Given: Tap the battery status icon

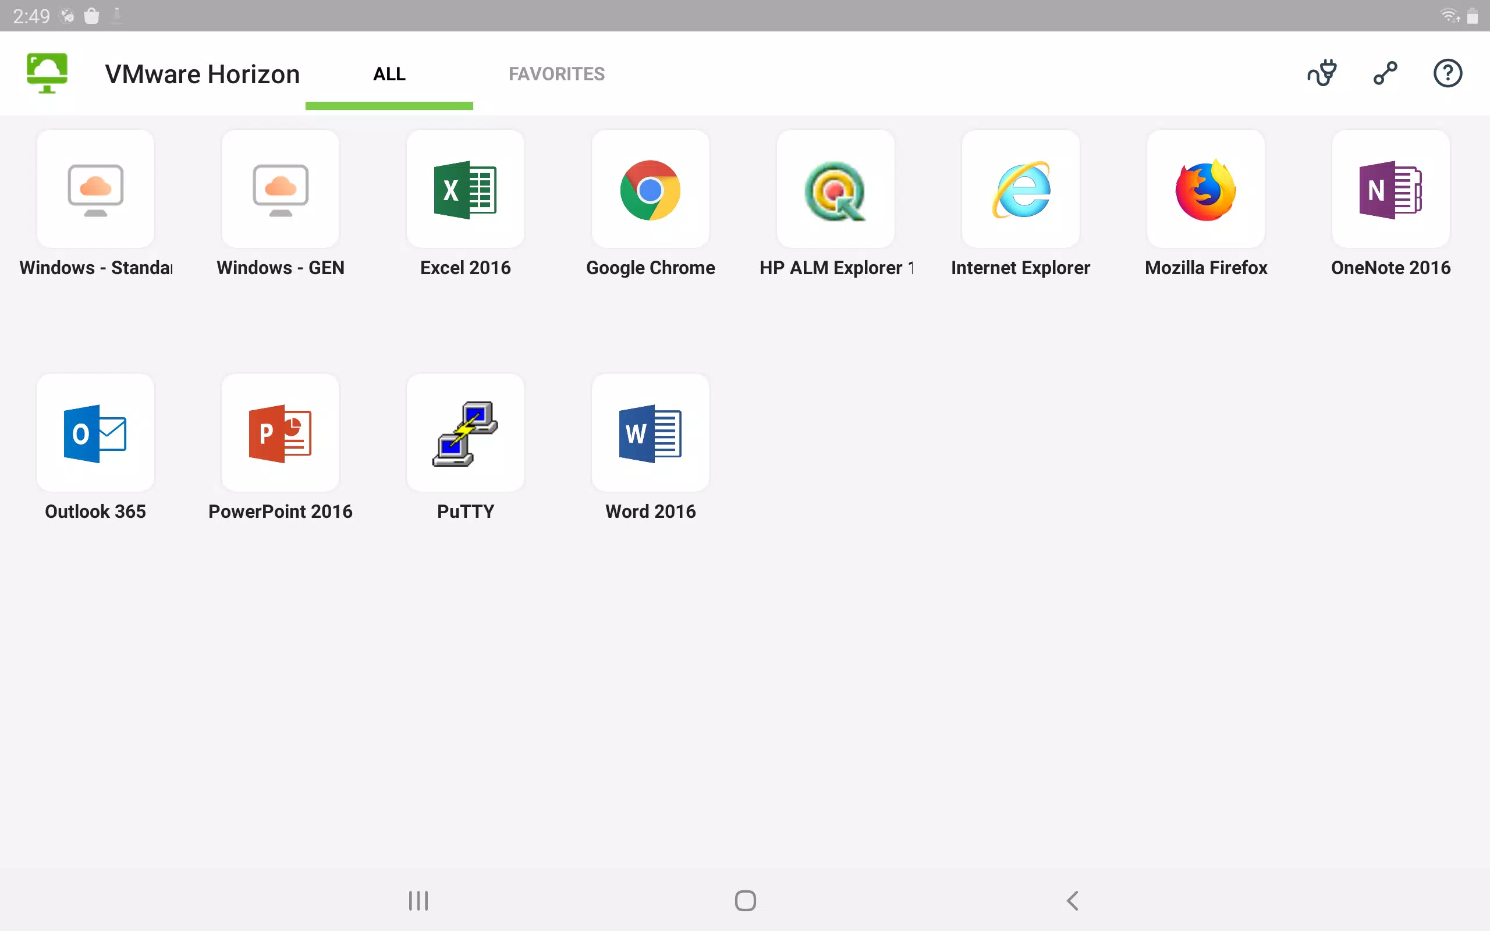Looking at the screenshot, I should click(1473, 16).
